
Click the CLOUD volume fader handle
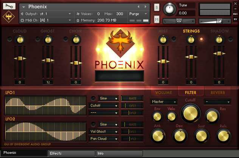click(20, 58)
